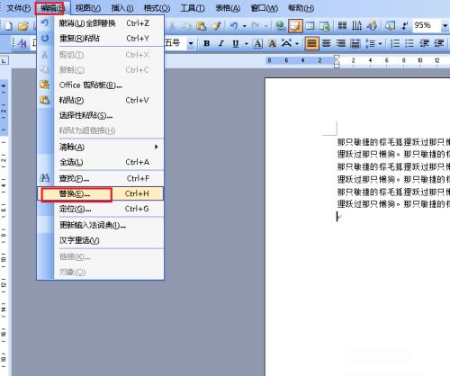450x376 pixels.
Task: Apply Character Border A icon
Action: tap(257, 44)
